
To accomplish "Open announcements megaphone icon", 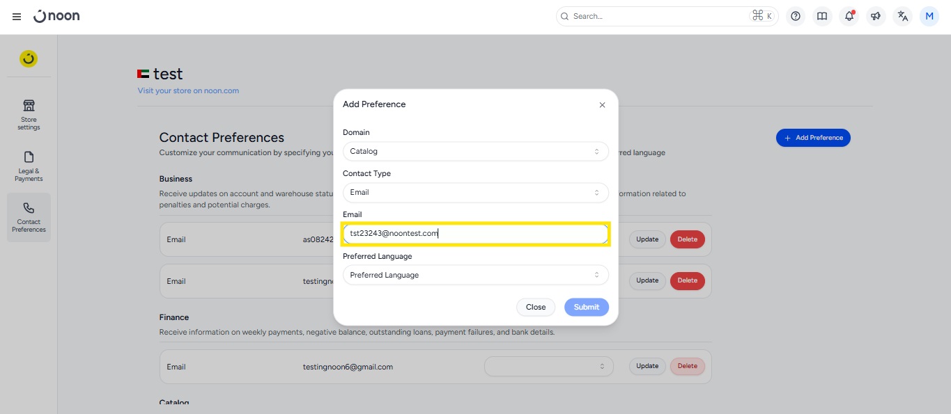I will coord(876,17).
